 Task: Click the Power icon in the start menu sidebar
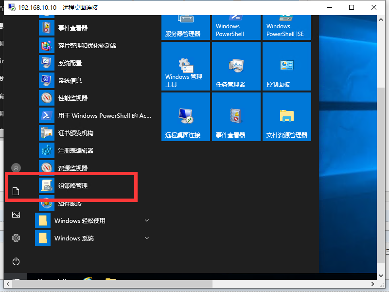(16, 261)
